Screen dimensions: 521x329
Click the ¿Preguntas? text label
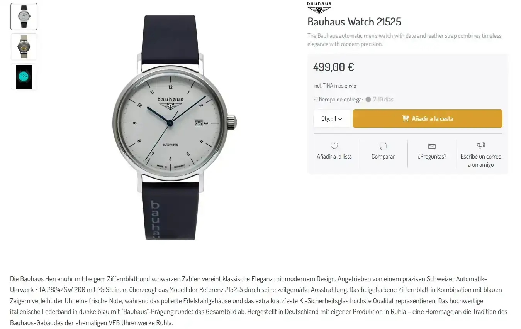click(x=432, y=157)
